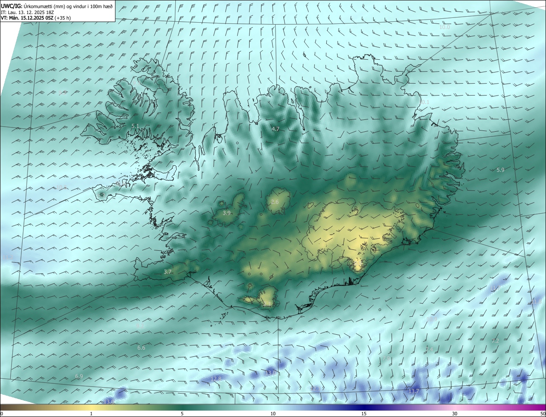Click the 3.9 value on the map
The image size is (546, 417).
click(x=227, y=213)
